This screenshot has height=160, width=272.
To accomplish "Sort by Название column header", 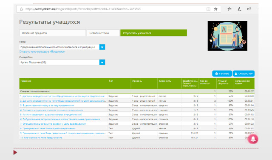I will (63, 83).
